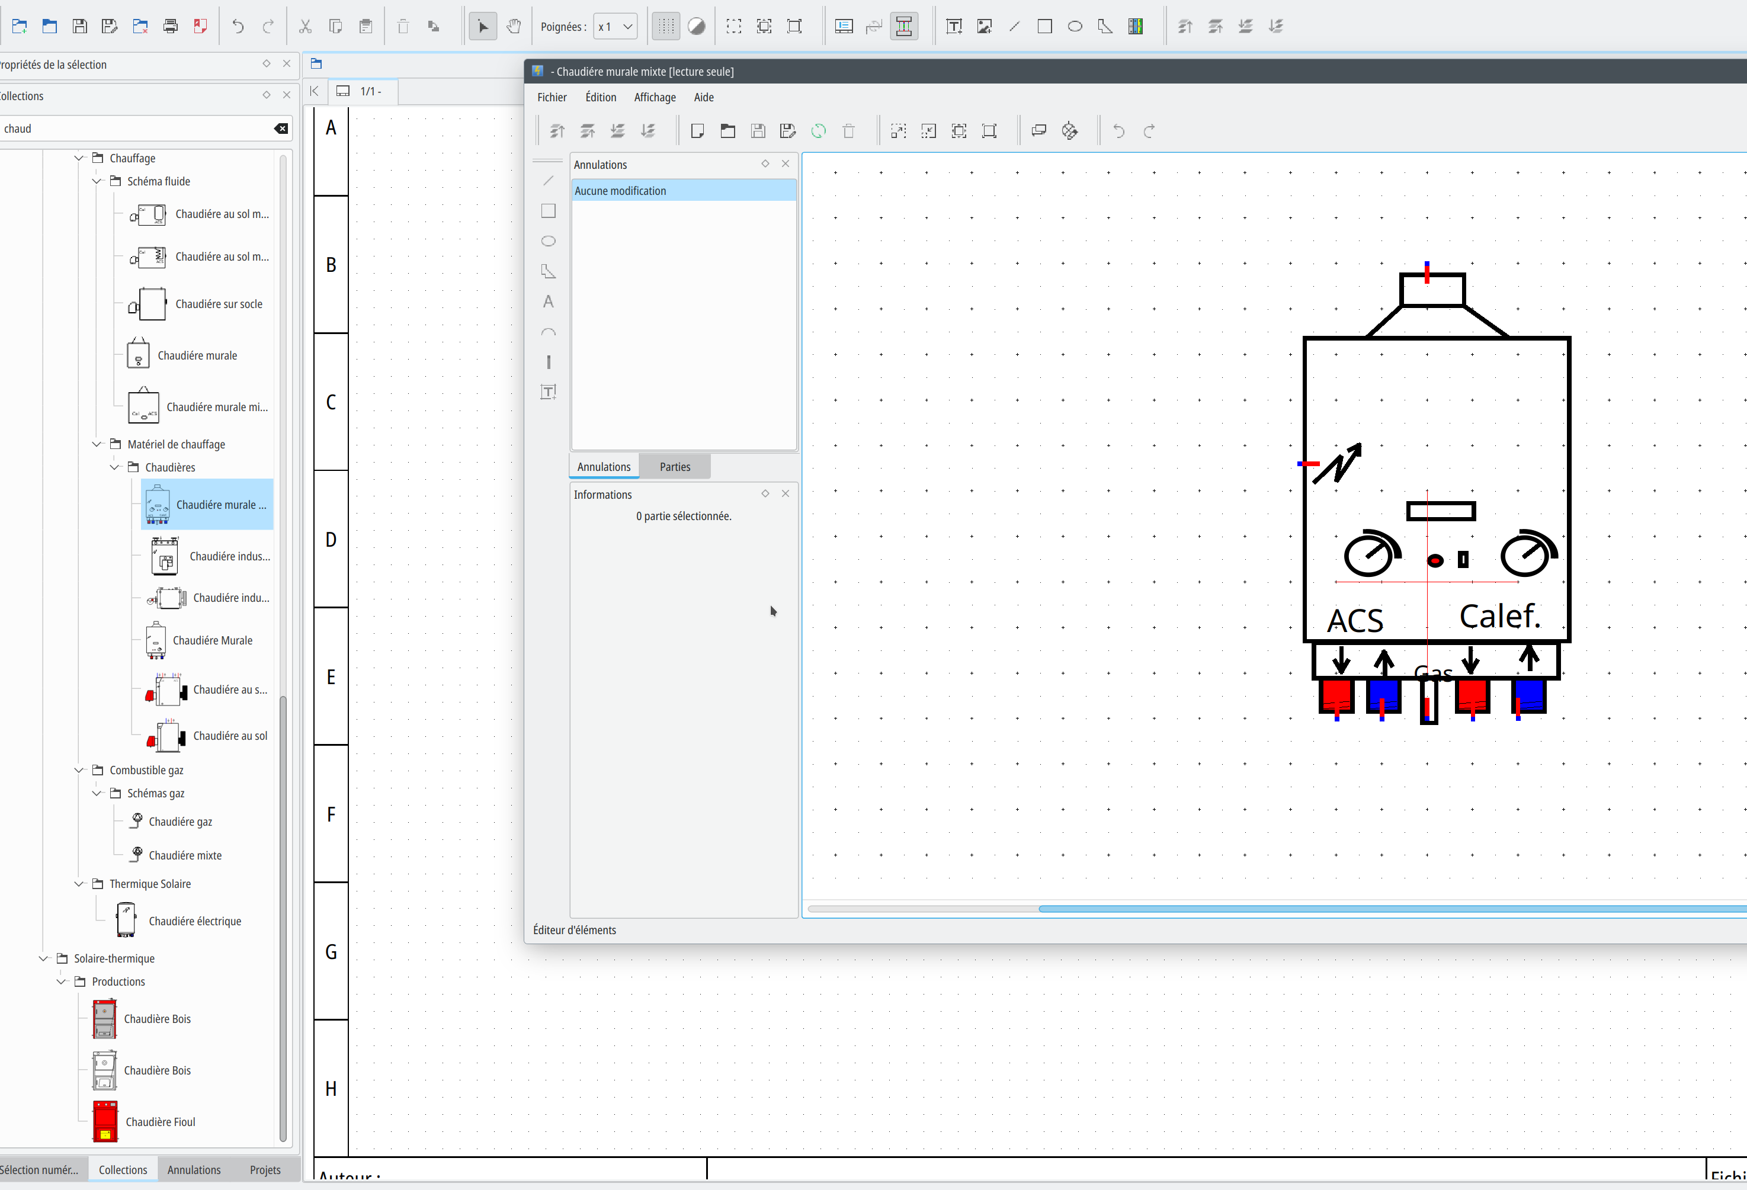This screenshot has height=1190, width=1747.
Task: Open the Aide menu in element editor
Action: click(704, 97)
